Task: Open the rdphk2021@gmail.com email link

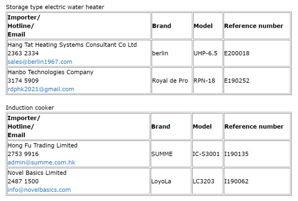Action: (x=41, y=89)
